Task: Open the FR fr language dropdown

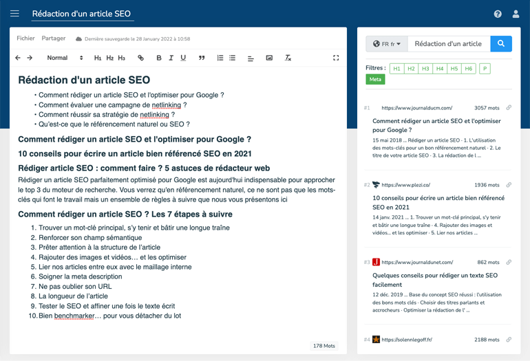Action: tap(387, 44)
